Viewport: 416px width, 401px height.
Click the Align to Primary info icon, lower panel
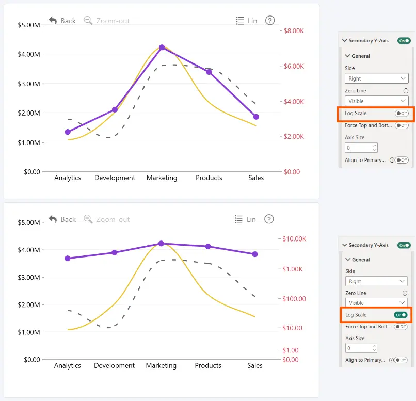pyautogui.click(x=391, y=360)
